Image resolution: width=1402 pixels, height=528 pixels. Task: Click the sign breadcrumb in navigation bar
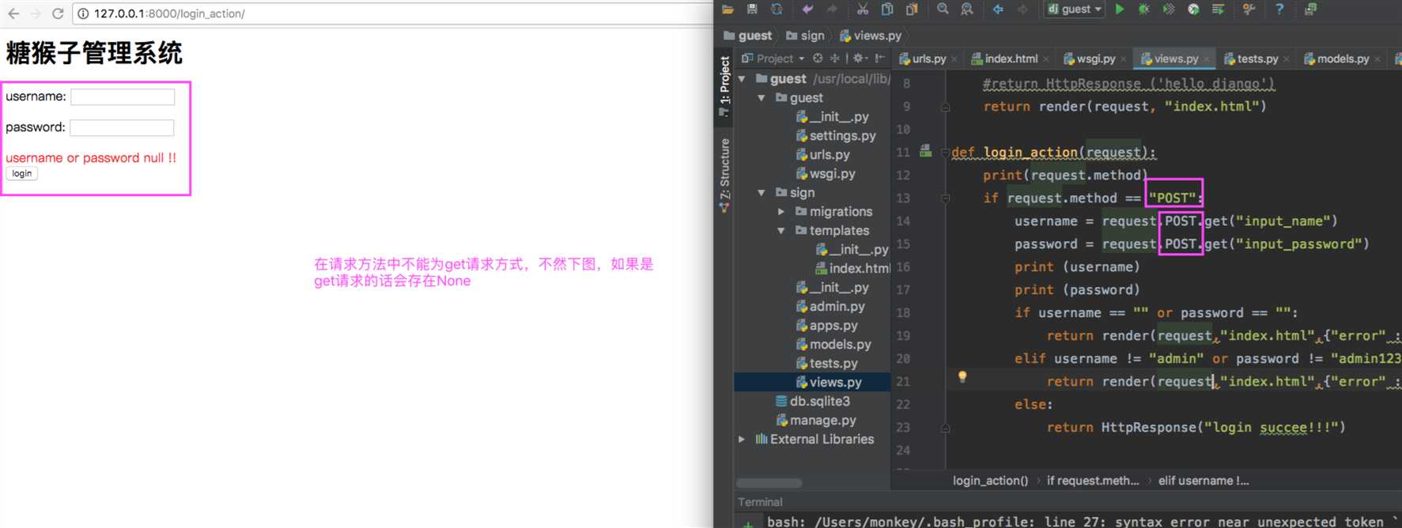click(805, 36)
